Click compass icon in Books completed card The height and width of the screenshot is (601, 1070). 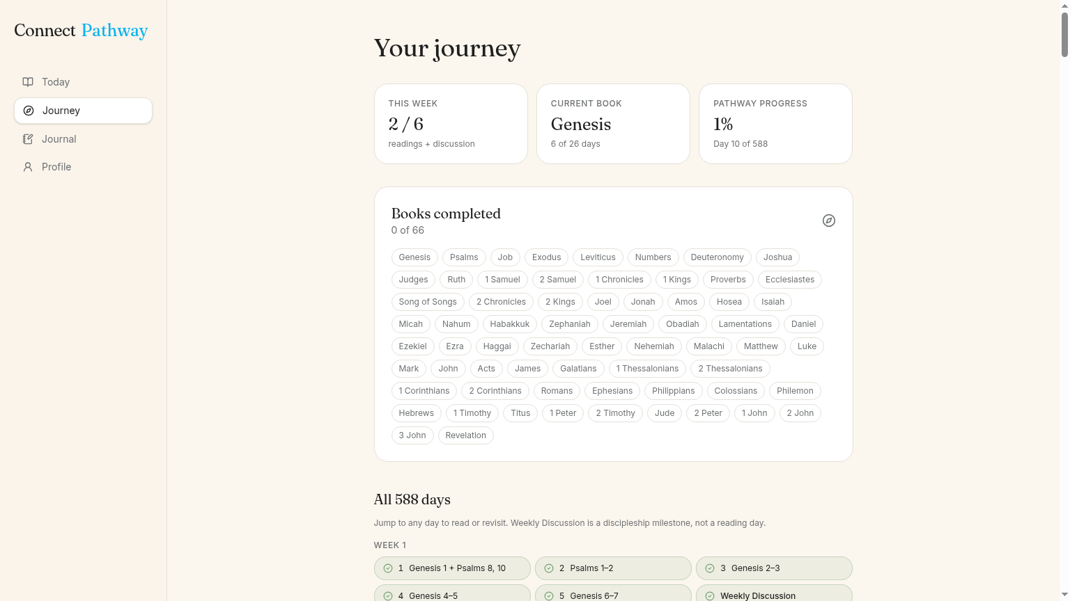coord(829,221)
